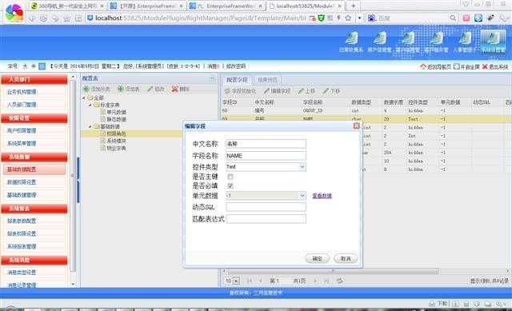Screen dimensions: 512x311
Task: Open the 报表参数配置 sidebar menu item
Action: tap(34, 221)
